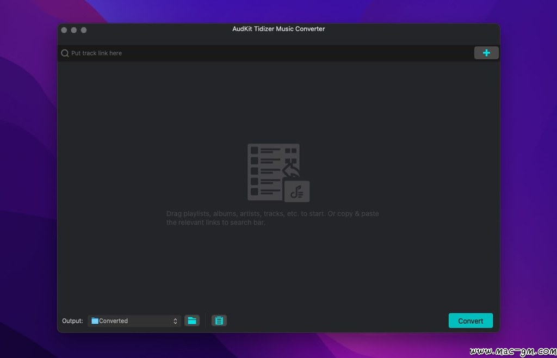Click the plus icon to add track link
Image resolution: width=557 pixels, height=358 pixels.
click(x=486, y=53)
